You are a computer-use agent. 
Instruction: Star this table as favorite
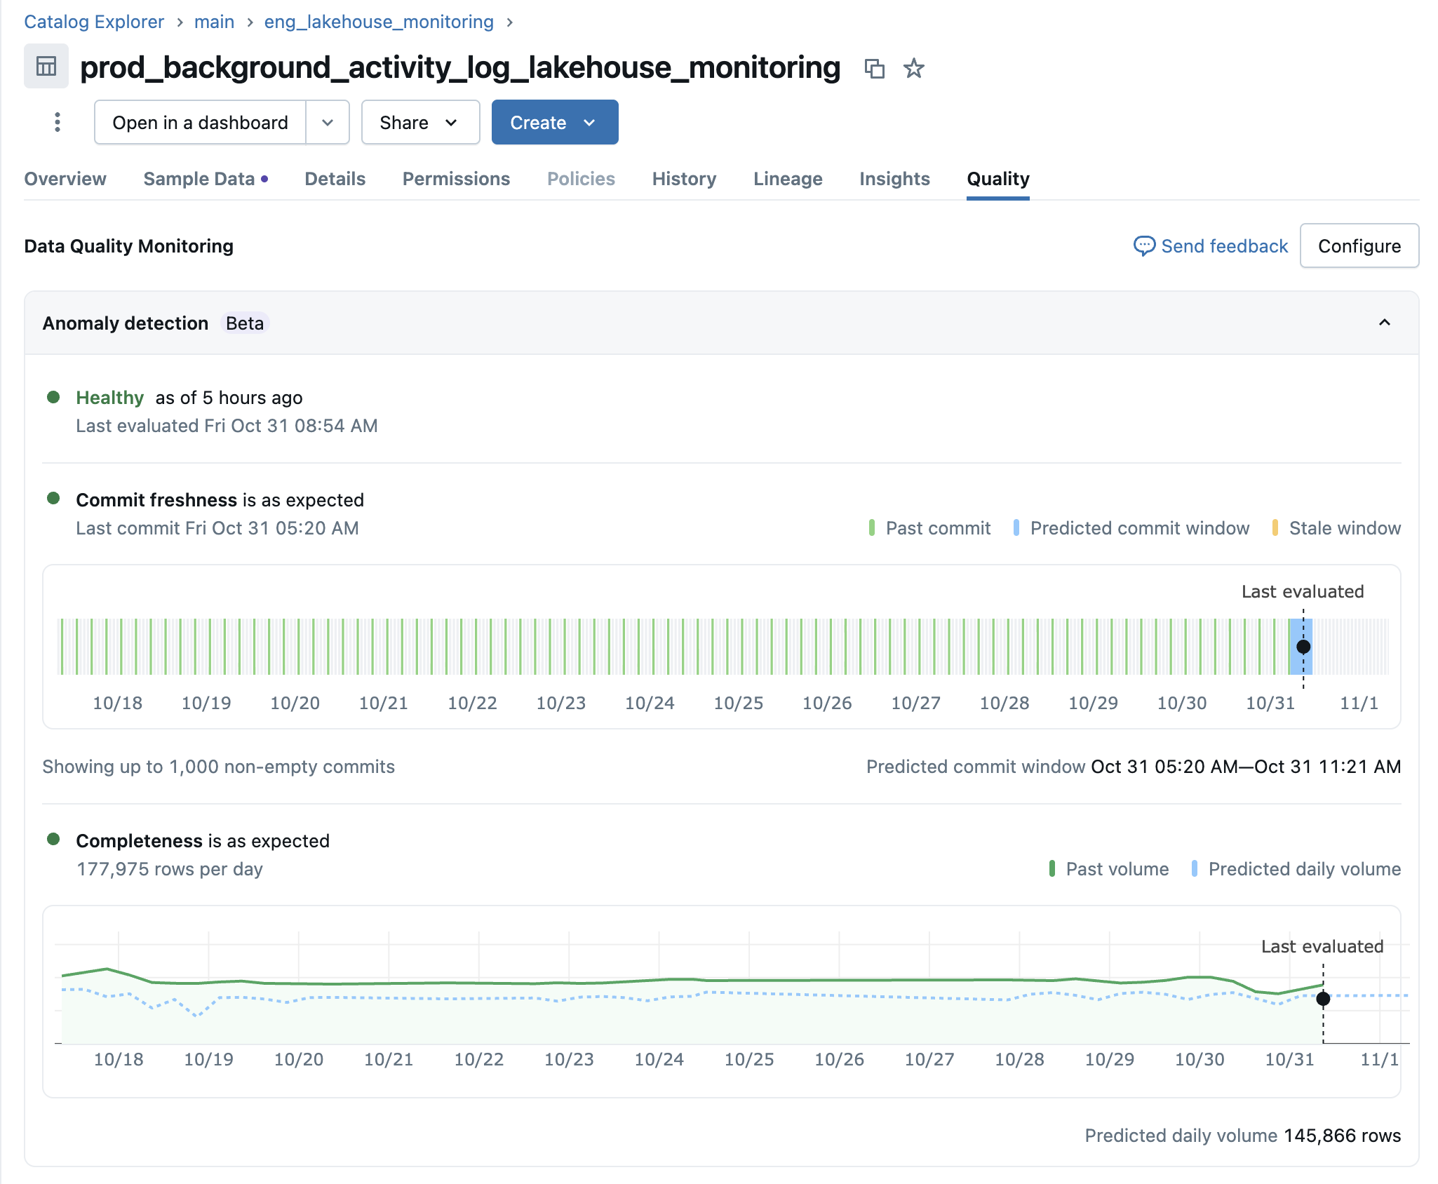click(x=913, y=68)
